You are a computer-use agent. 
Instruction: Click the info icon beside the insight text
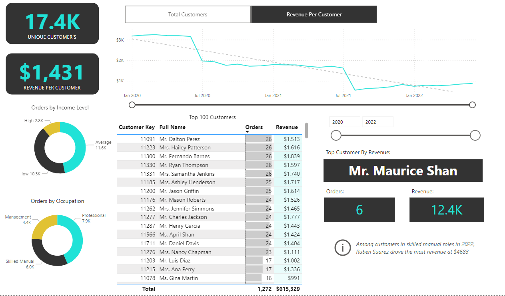342,248
